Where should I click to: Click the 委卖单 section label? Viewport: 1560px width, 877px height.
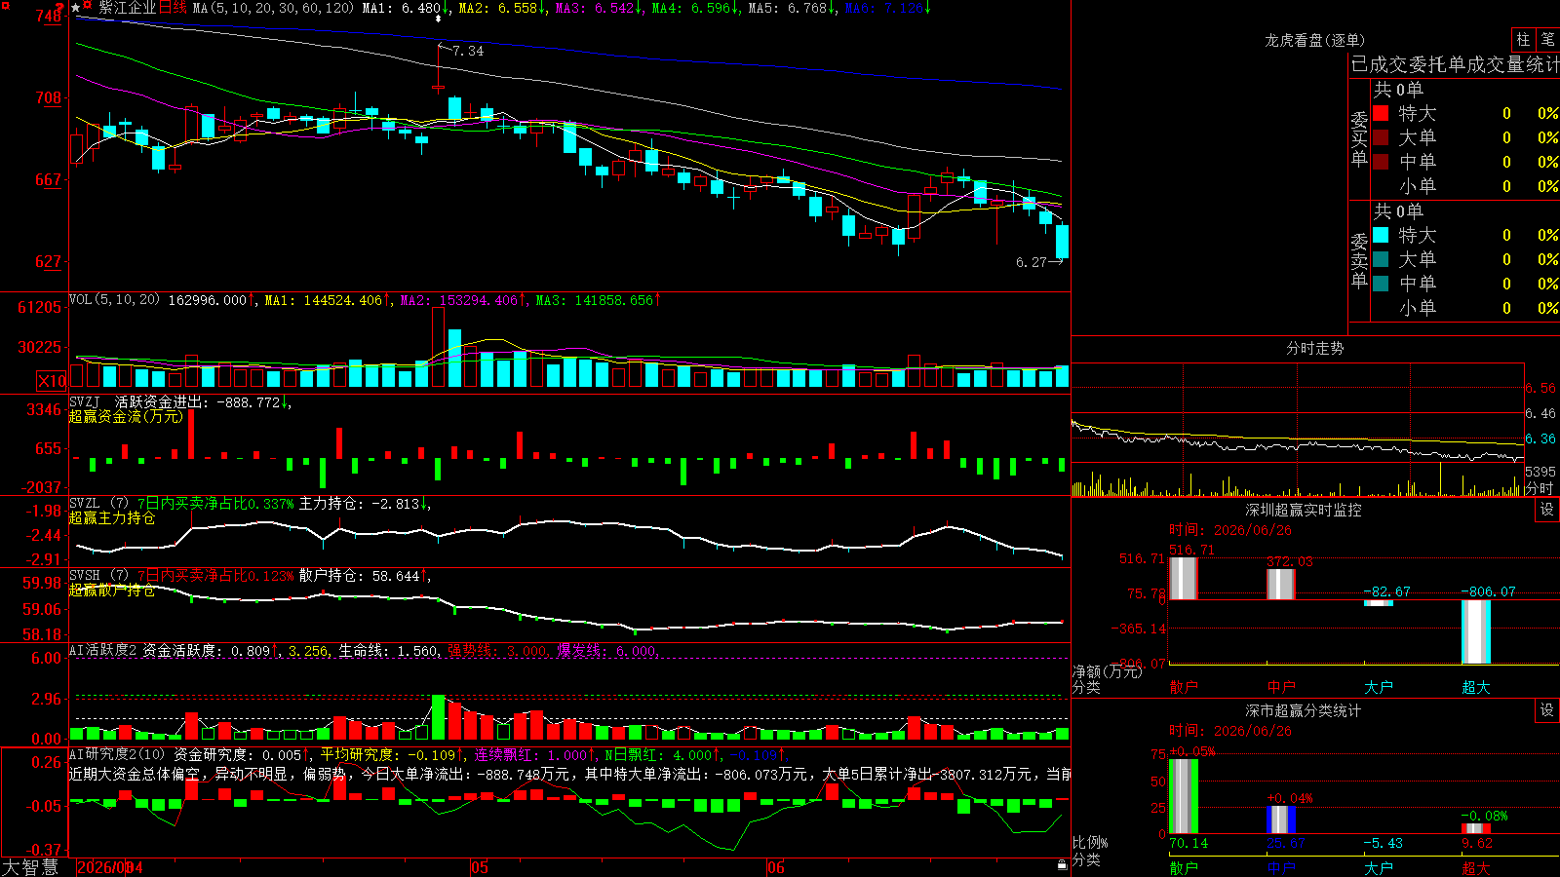(1359, 260)
